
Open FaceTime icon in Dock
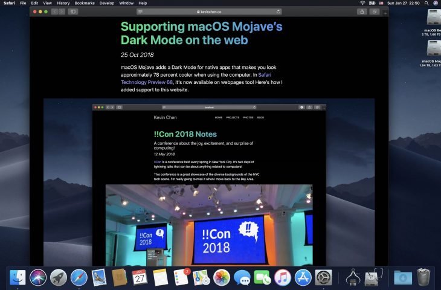(x=262, y=278)
